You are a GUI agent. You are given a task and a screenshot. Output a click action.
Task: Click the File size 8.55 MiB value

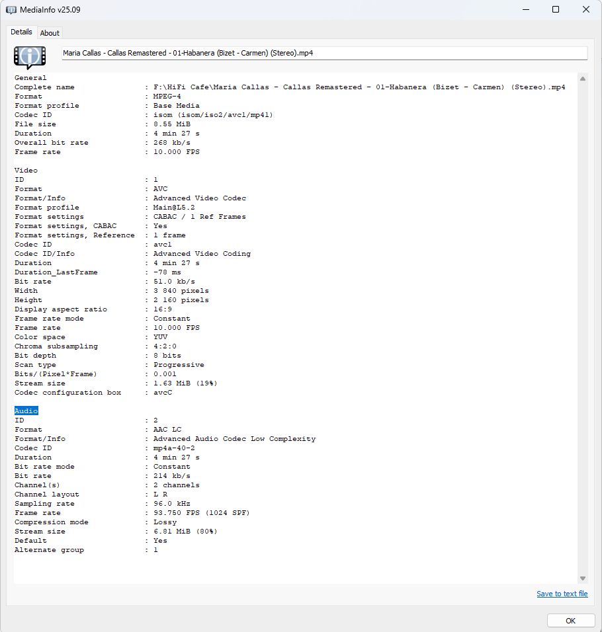(171, 124)
